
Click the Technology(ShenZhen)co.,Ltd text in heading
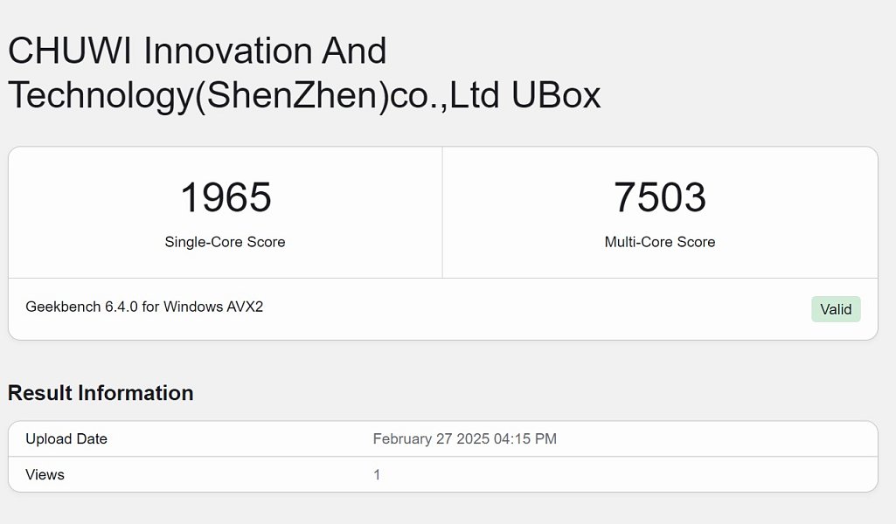tap(254, 96)
